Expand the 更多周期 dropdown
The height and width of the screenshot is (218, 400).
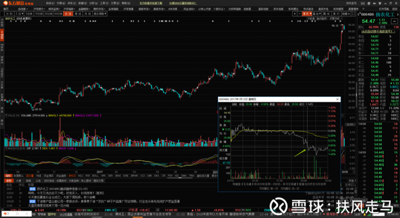point(100,13)
